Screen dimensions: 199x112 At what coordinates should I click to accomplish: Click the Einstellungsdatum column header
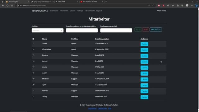pos(102,39)
